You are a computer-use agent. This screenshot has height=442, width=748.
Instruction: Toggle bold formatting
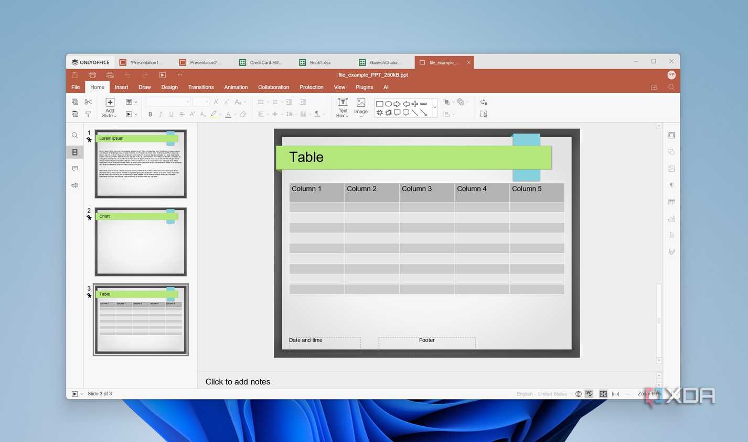point(150,114)
